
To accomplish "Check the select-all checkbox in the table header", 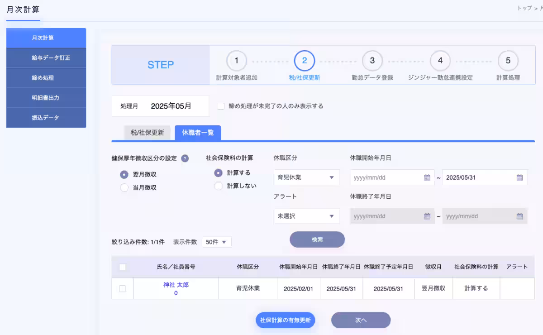I will (x=122, y=266).
